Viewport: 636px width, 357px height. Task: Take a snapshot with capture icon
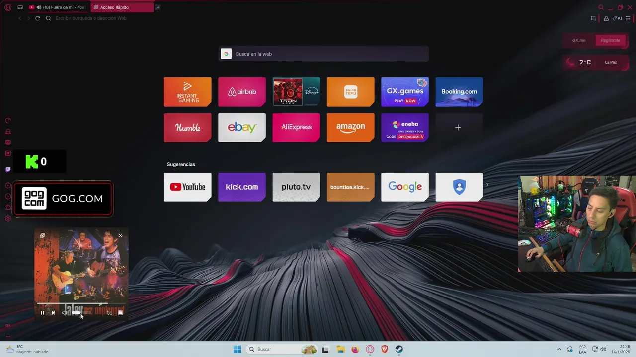[x=593, y=18]
